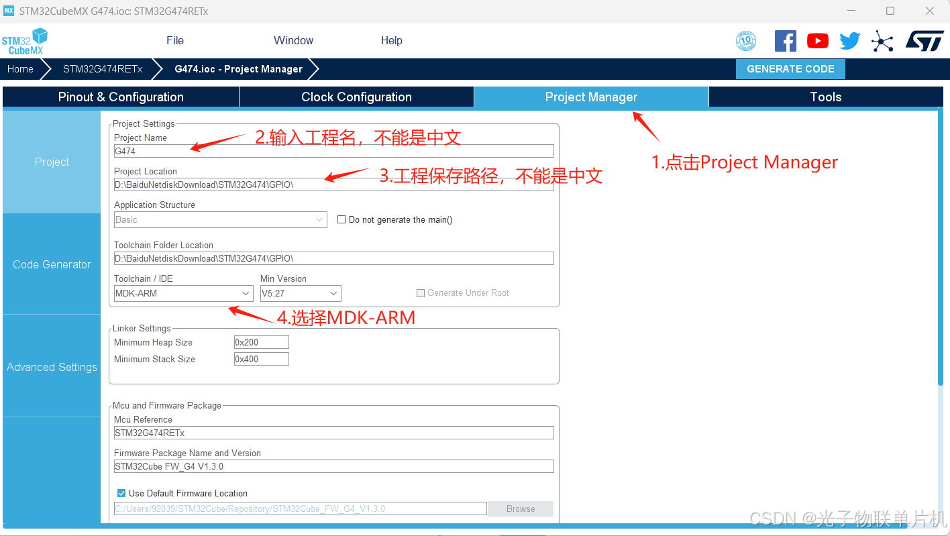Toggle Do not generate the main() checkbox

click(x=341, y=219)
